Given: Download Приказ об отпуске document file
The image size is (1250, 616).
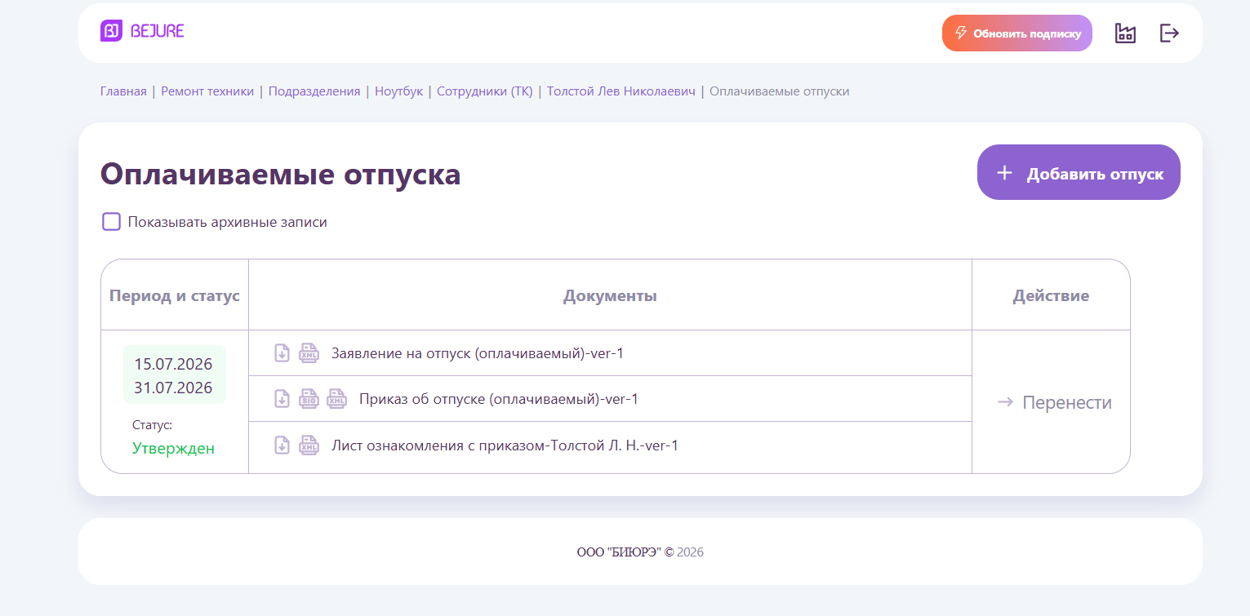Looking at the screenshot, I should pyautogui.click(x=282, y=399).
